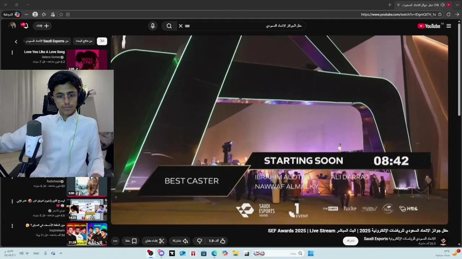The height and width of the screenshot is (259, 462).
Task: Open the Saudi Esports channel avatar
Action: [443, 241]
